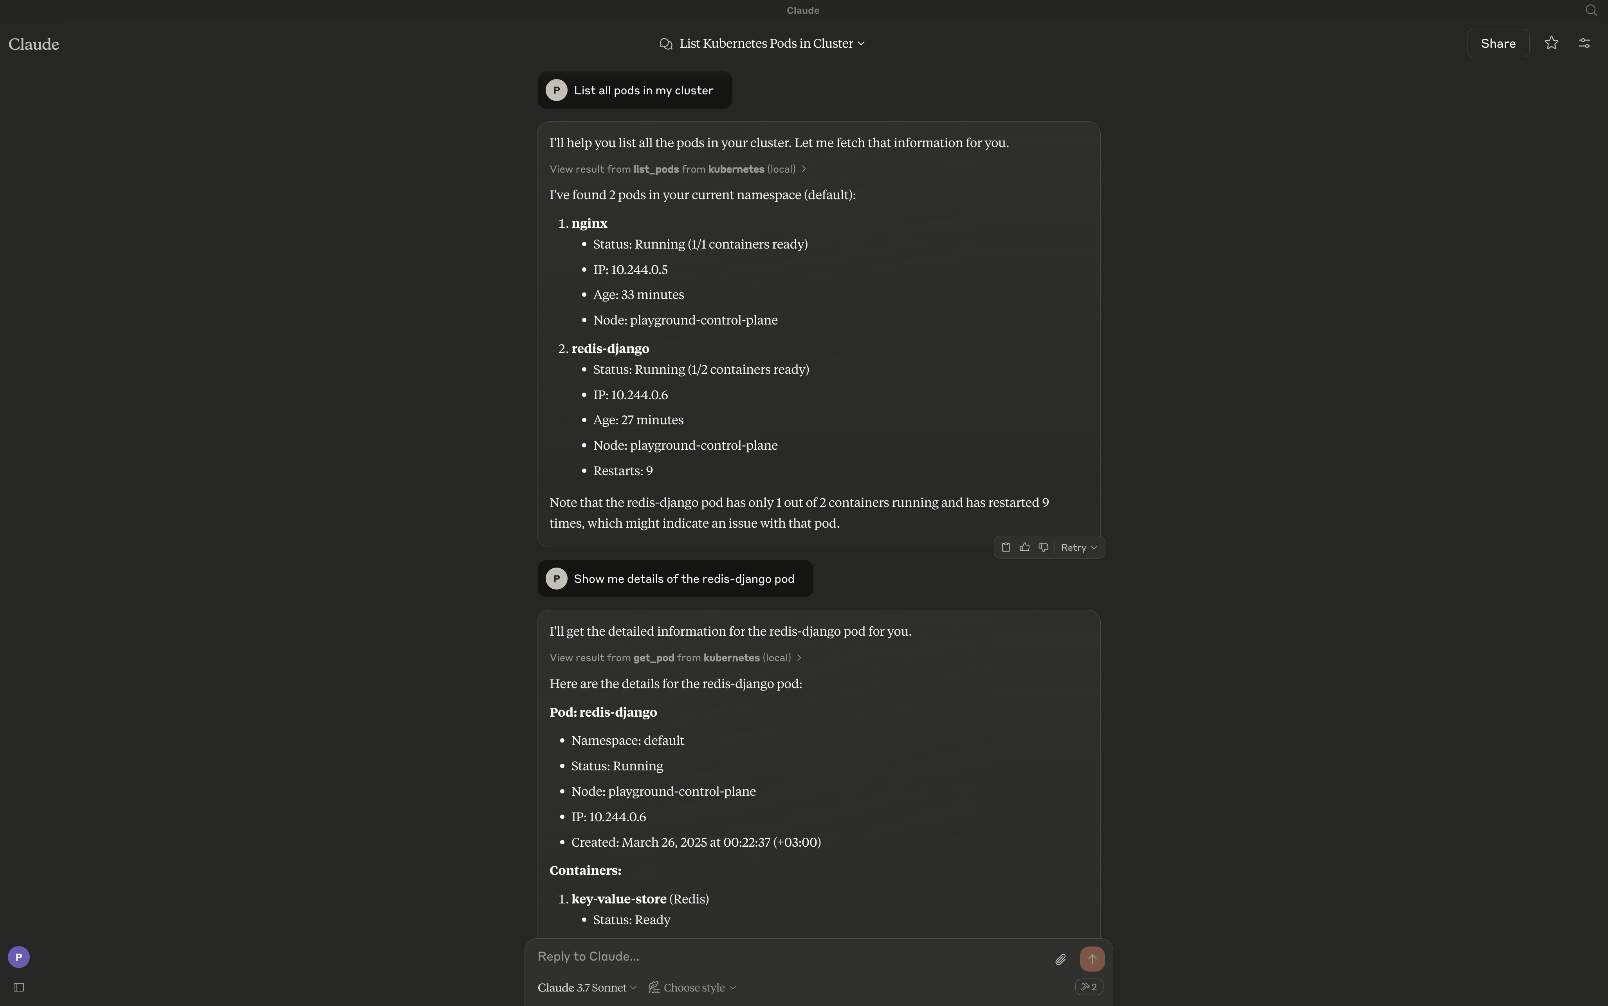This screenshot has width=1608, height=1006.
Task: Open the Choose style menu
Action: (x=691, y=987)
